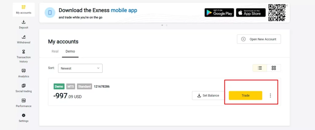Go to the Withdrawal section icon
This screenshot has height=130, width=315.
coord(24,37)
